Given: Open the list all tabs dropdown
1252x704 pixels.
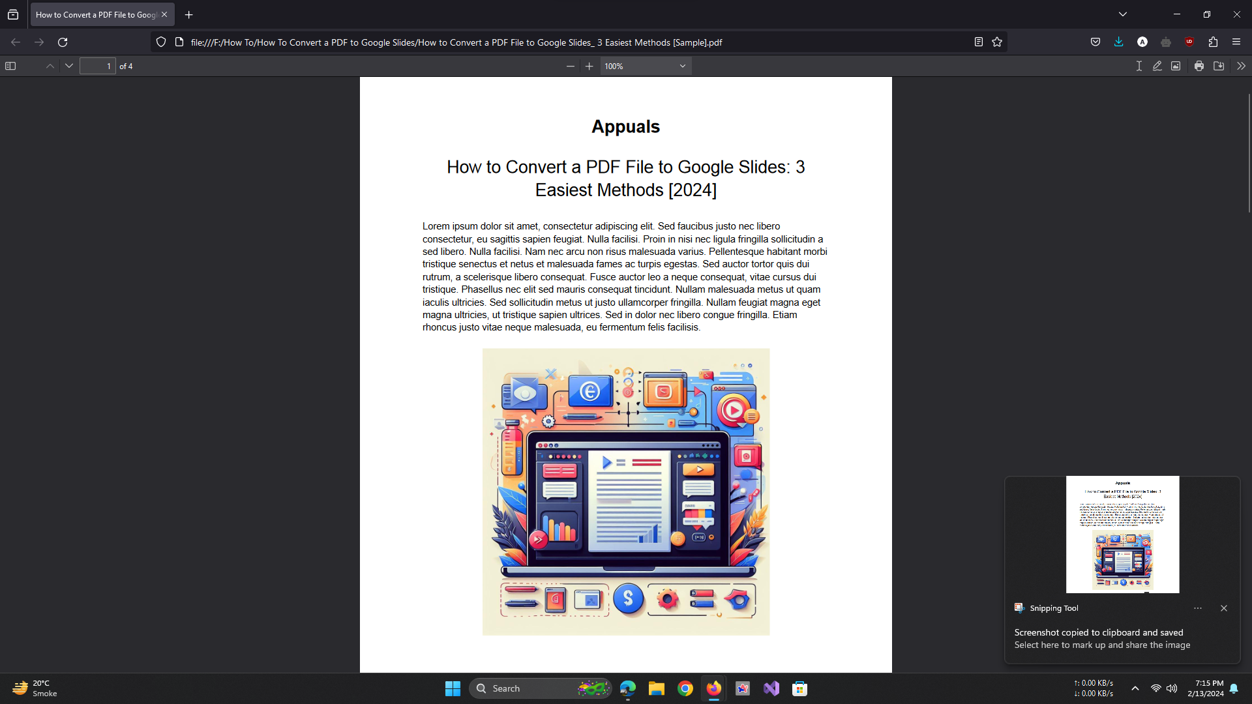Looking at the screenshot, I should (x=1123, y=14).
